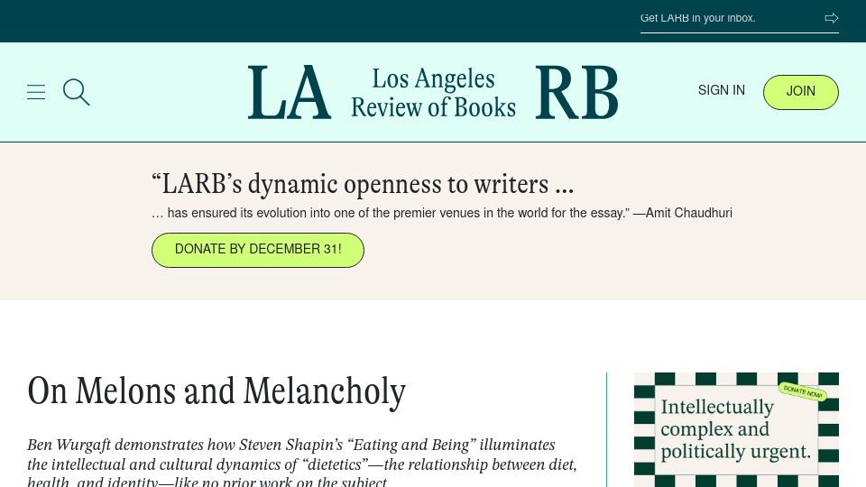Open the 'Intellectually complex and politically urgent' banner
This screenshot has width=866, height=487.
coord(736,429)
